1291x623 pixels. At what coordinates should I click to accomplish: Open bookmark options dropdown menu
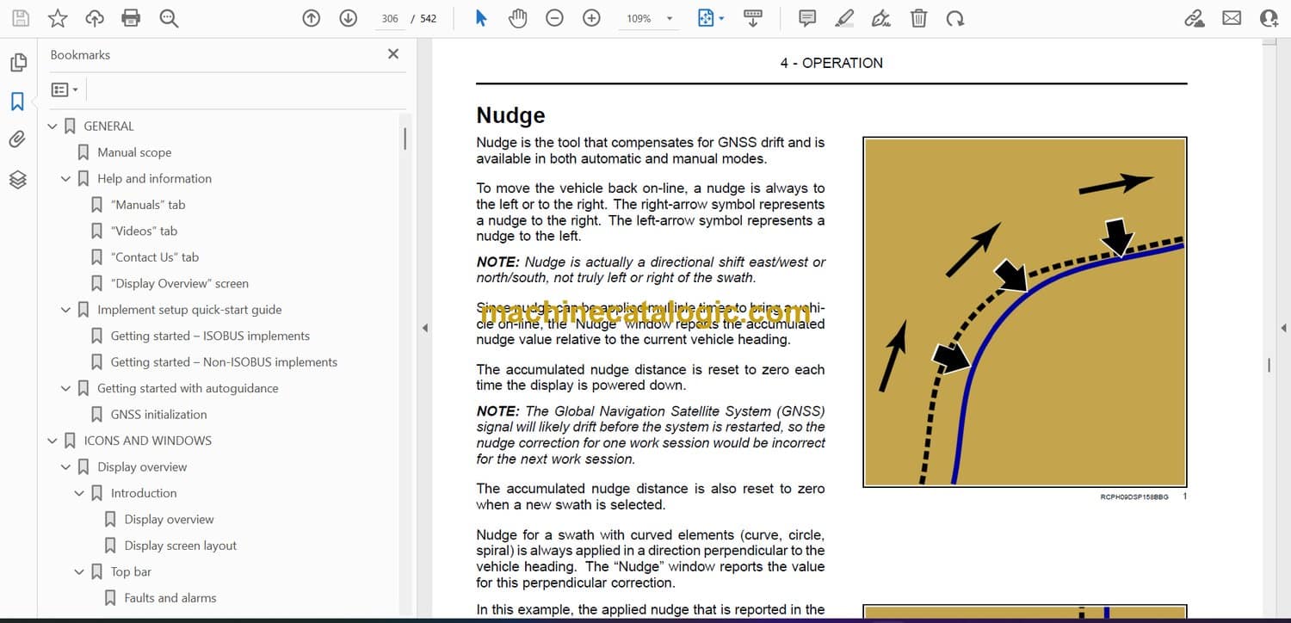pos(65,89)
